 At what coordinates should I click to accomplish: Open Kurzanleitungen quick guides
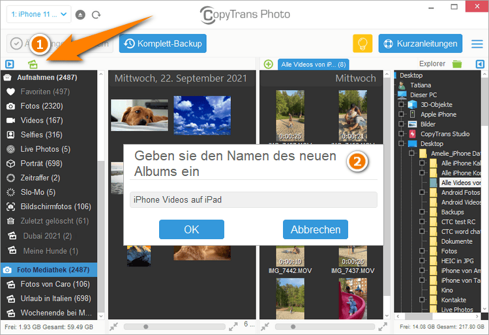[420, 43]
